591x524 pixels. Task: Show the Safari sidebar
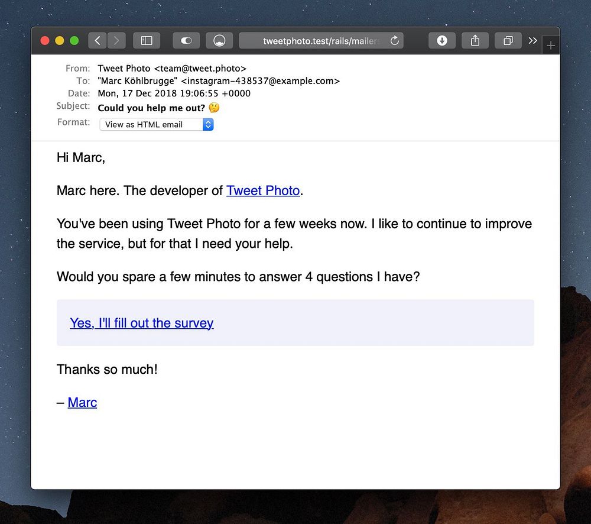[147, 40]
